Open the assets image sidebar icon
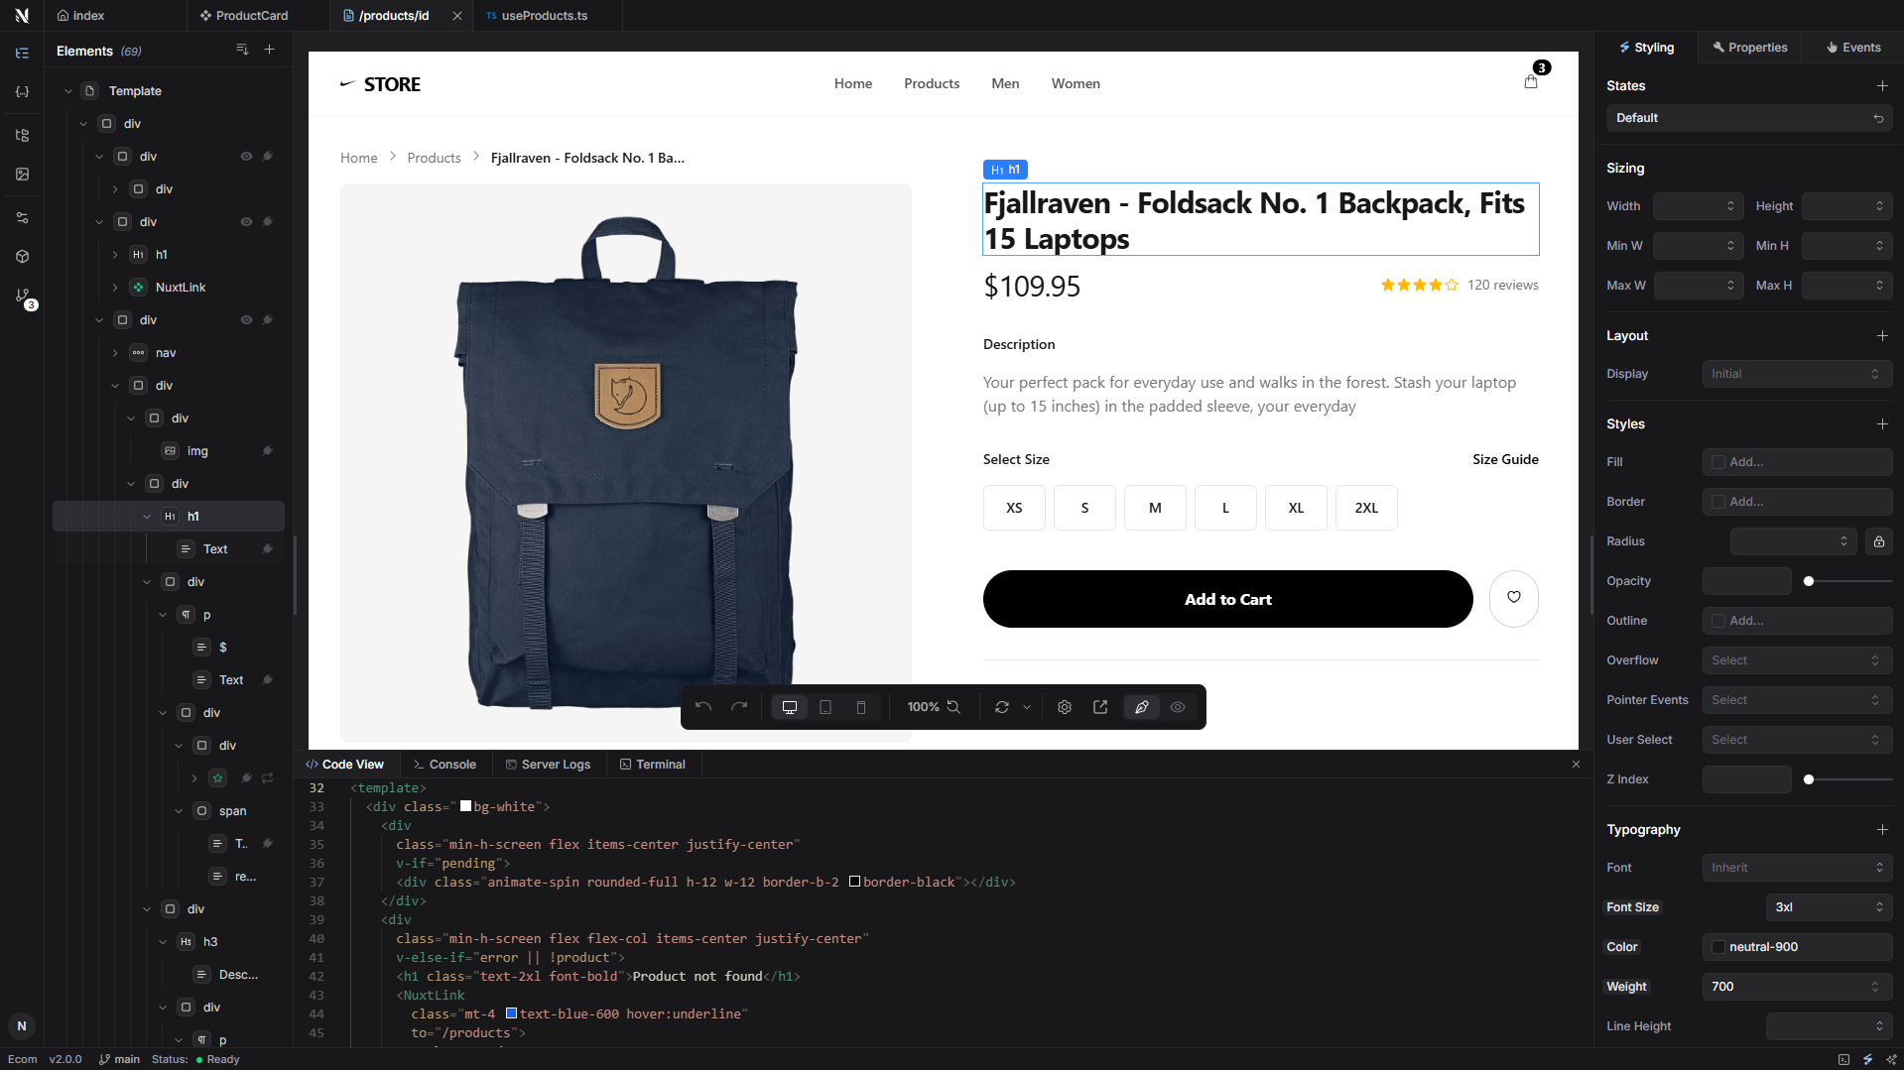 pos(23,174)
